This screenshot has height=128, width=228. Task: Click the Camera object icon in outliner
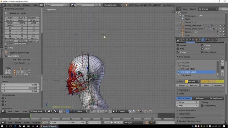click(183, 32)
